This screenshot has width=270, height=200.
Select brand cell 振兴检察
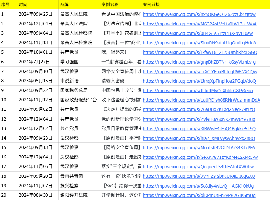(x=79, y=185)
